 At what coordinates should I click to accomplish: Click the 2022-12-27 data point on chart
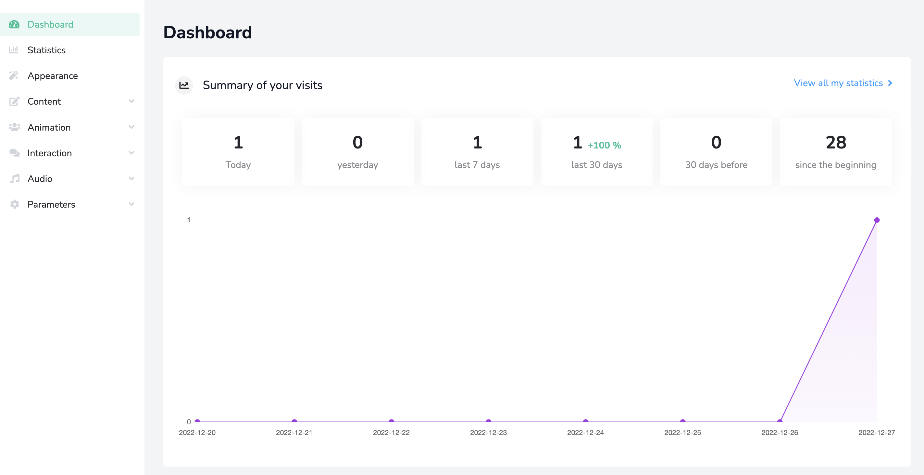pyautogui.click(x=877, y=220)
